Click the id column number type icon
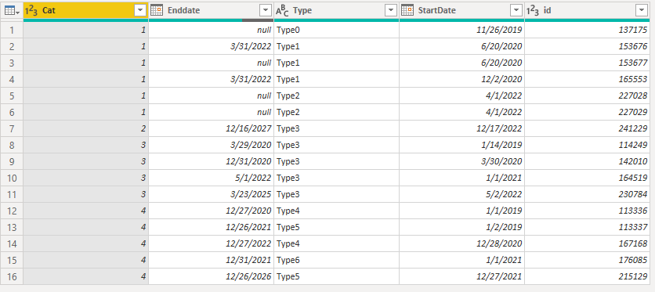 533,11
